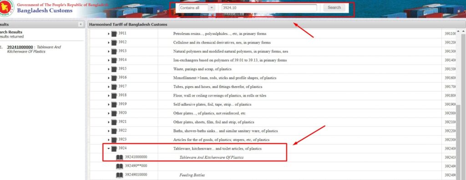Collapse heading 3924 tree arrow
The width and height of the screenshot is (466, 180).
[109, 149]
